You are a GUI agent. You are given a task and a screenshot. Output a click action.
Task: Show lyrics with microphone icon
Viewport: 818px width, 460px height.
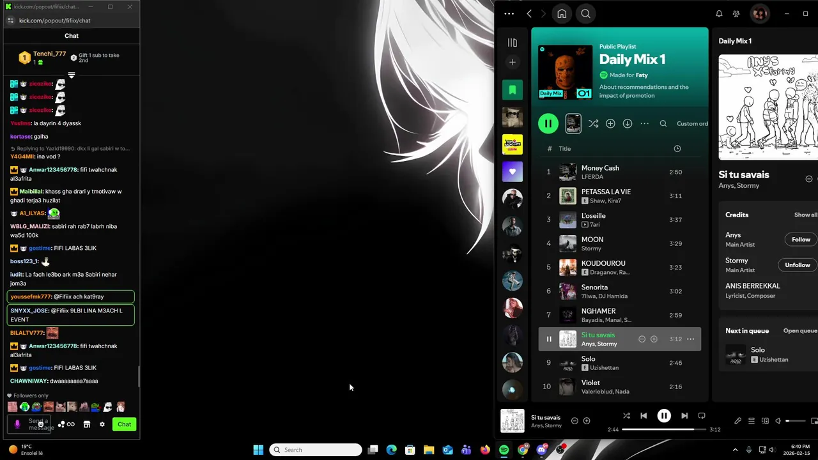pos(737,421)
